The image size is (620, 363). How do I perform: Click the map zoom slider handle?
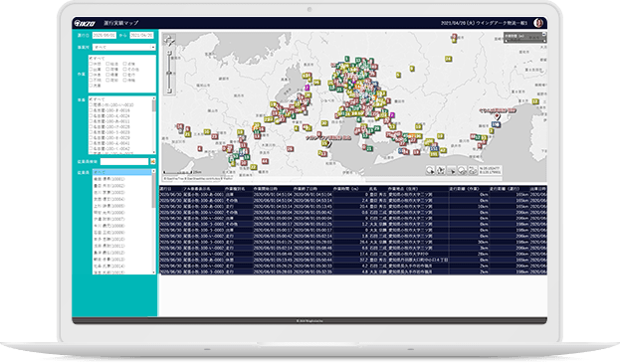tap(169, 74)
